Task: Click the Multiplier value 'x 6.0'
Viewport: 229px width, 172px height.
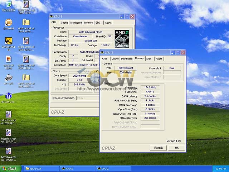Action: click(79, 80)
